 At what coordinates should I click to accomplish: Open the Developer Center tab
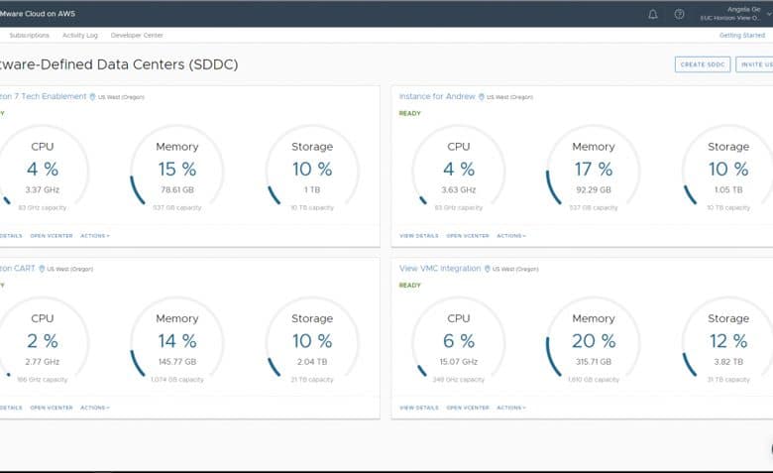point(137,36)
